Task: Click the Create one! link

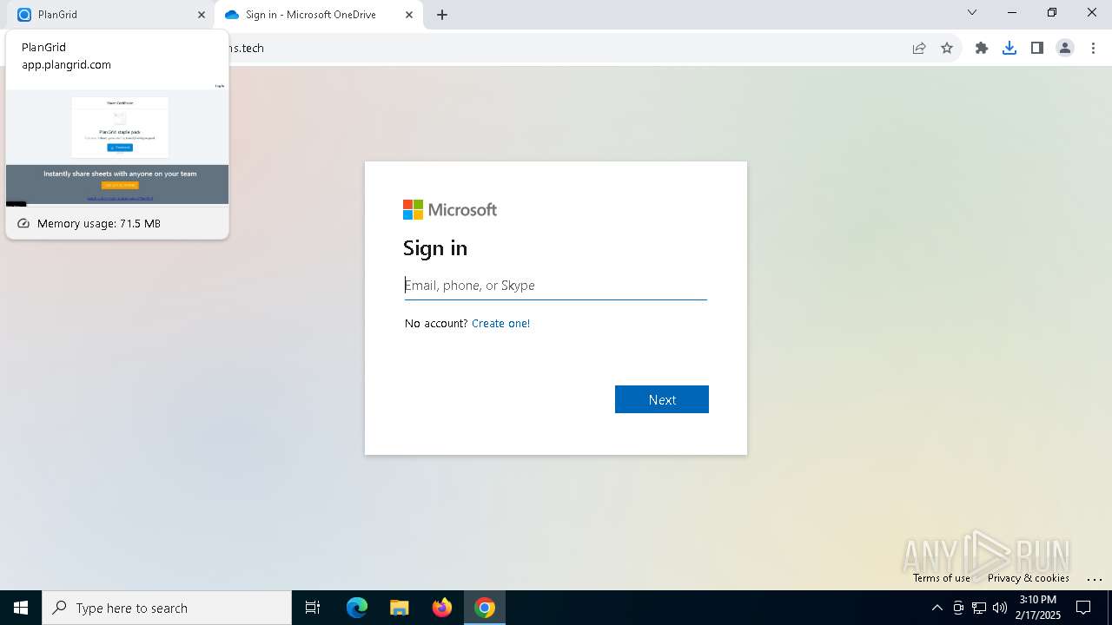Action: click(500, 323)
